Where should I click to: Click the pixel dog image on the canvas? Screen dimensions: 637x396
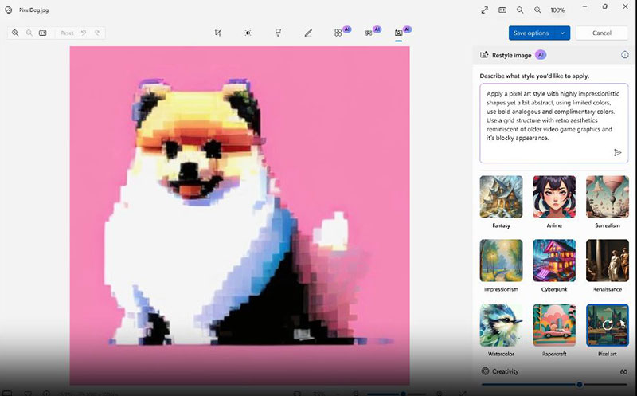(240, 215)
